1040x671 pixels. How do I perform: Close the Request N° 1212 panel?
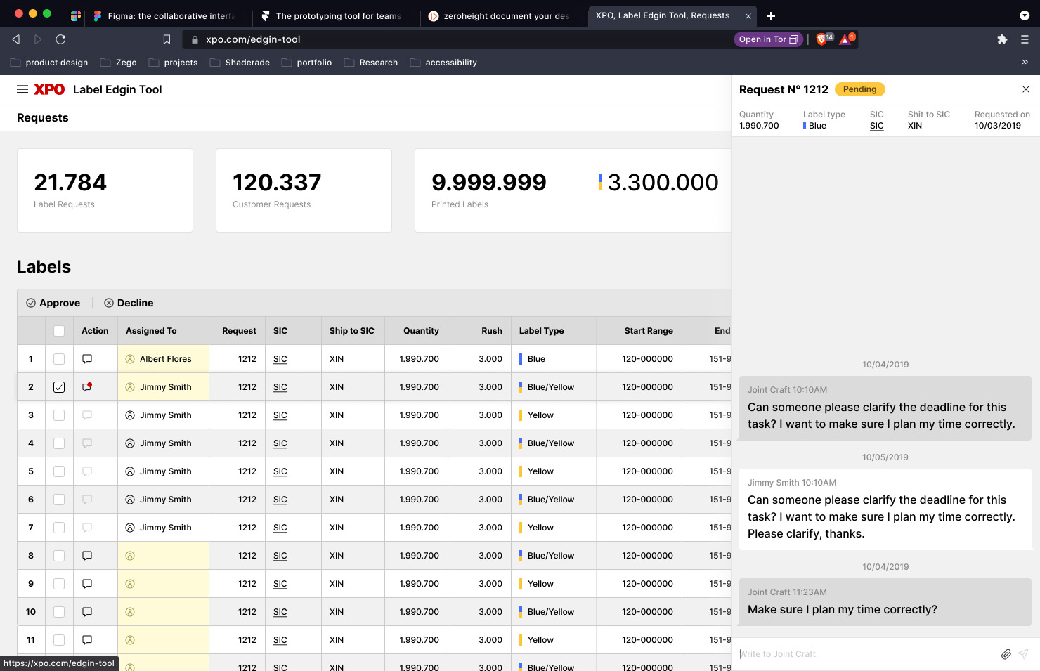1025,89
